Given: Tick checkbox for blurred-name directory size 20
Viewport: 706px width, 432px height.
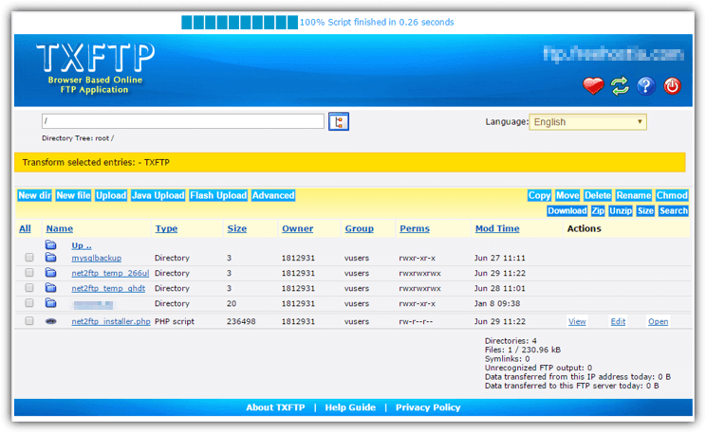Looking at the screenshot, I should pos(29,303).
